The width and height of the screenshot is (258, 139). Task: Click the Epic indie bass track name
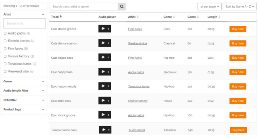click(61, 101)
